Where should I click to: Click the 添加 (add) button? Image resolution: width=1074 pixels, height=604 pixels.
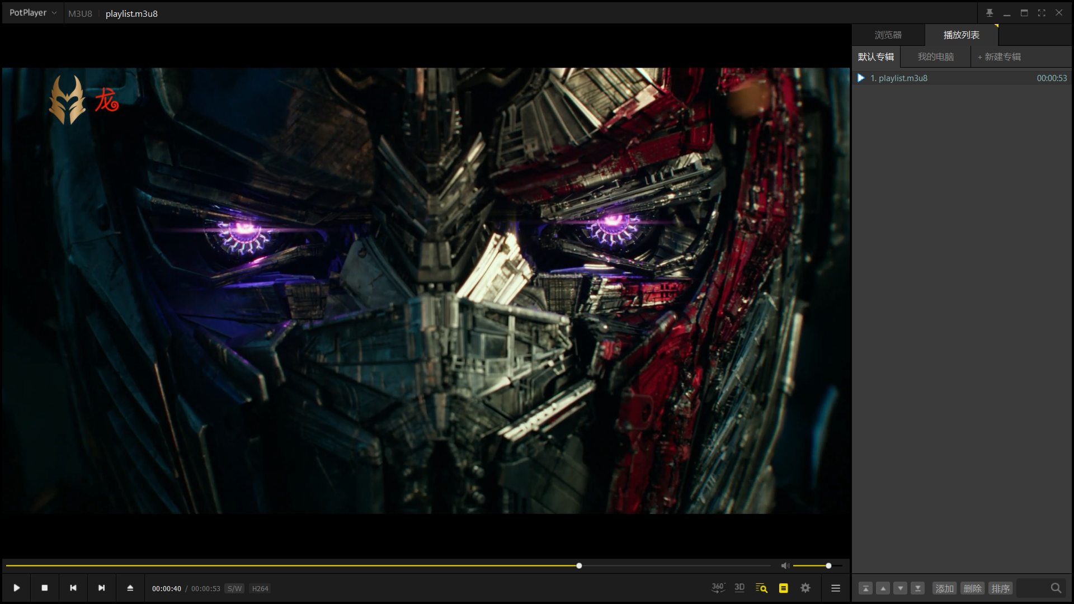click(945, 588)
